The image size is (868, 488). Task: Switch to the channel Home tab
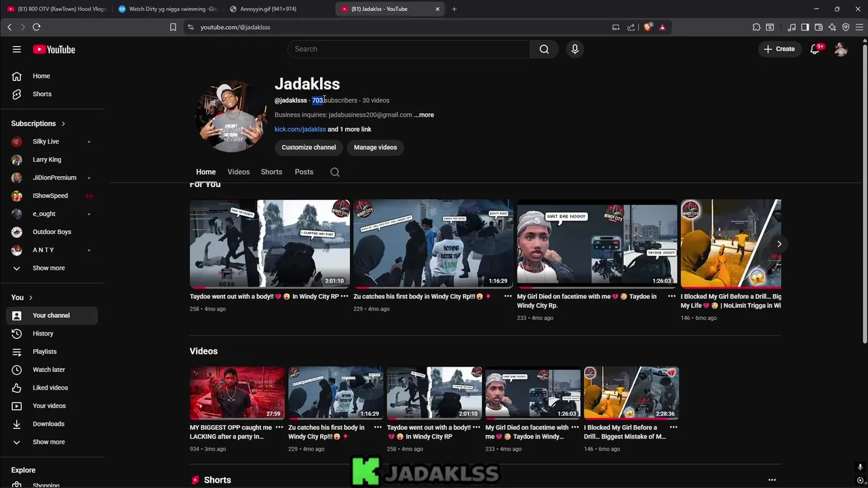tap(205, 172)
